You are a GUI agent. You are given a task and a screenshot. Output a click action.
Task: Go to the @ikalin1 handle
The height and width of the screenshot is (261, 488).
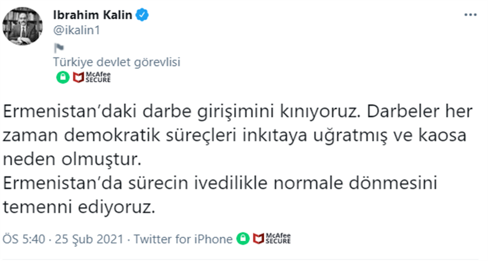[77, 30]
